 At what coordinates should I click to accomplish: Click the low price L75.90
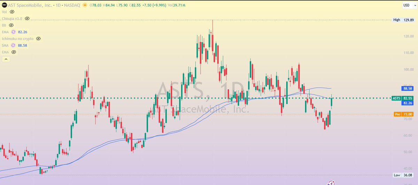[x=121, y=6]
